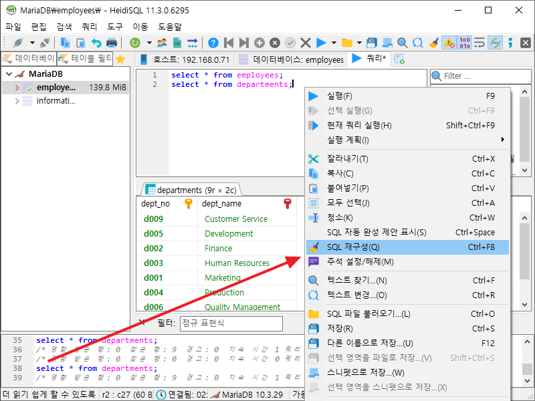The image size is (535, 401).
Task: Click the dept_no column header
Action: pos(167,204)
